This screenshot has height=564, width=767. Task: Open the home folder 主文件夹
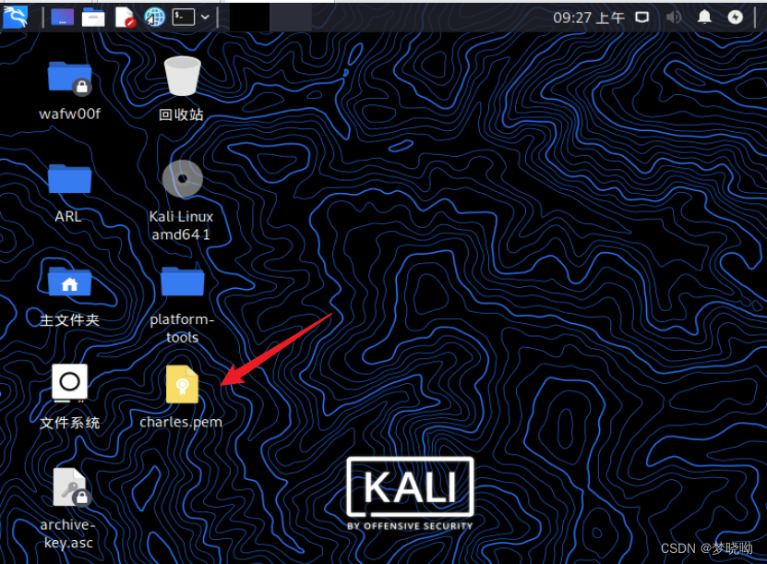pos(69,282)
